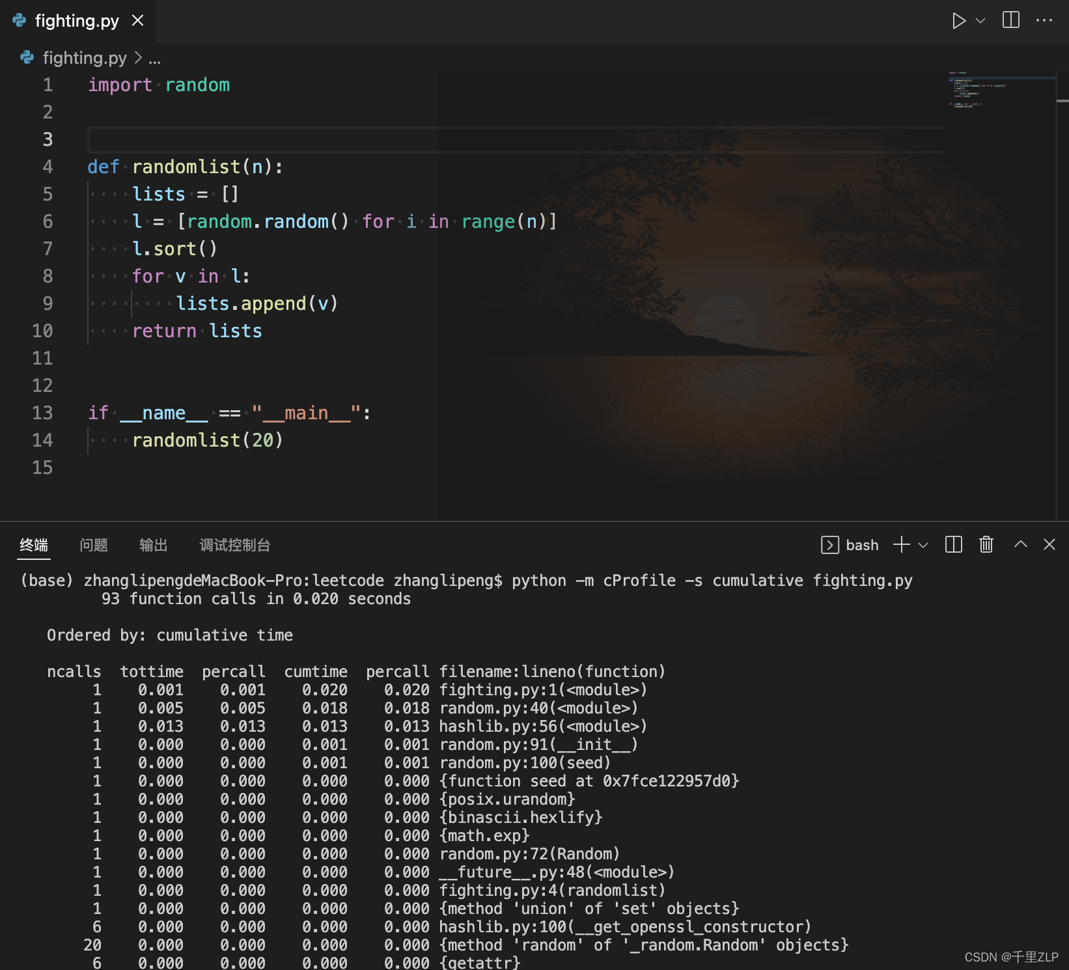Image resolution: width=1069 pixels, height=970 pixels.
Task: Click 'lists.append(v)' on line 9
Action: [x=257, y=303]
